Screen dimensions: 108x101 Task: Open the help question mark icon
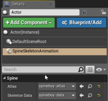[x=85, y=13]
